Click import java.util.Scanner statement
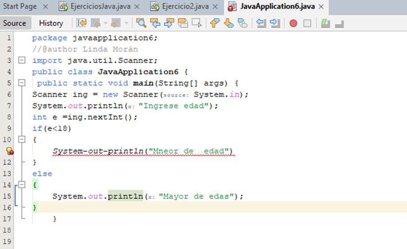This screenshot has width=407, height=249. [95, 60]
